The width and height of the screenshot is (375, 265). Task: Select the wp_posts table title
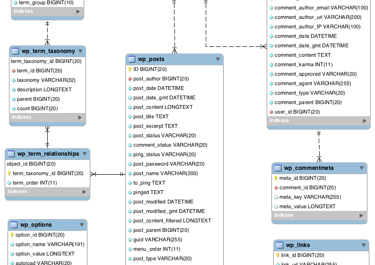pos(151,59)
